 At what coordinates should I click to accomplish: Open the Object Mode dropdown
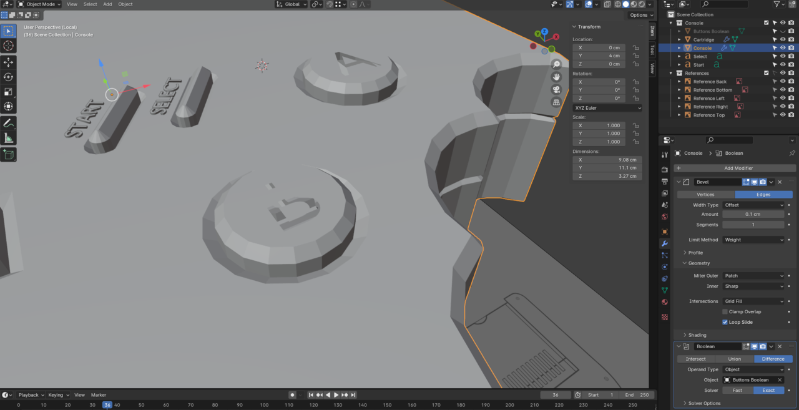coord(39,4)
